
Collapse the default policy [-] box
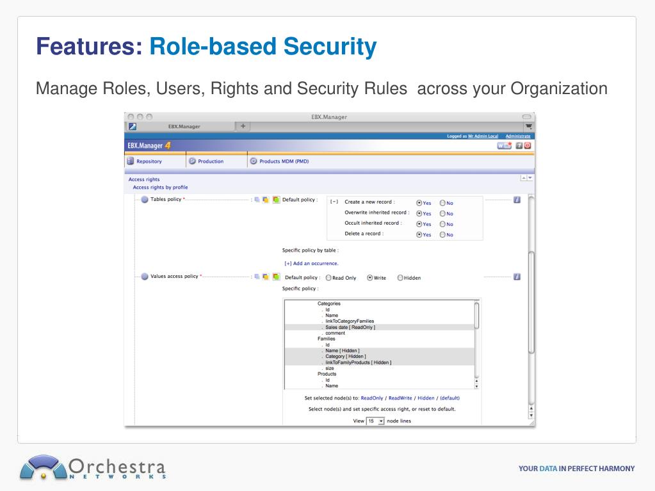tap(334, 202)
